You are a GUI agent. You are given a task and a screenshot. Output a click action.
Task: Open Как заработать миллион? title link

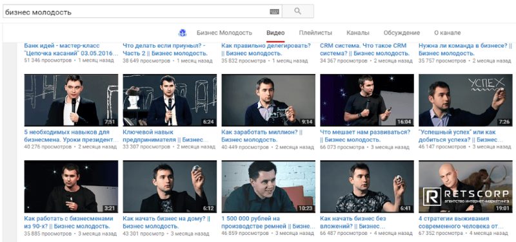(262, 136)
